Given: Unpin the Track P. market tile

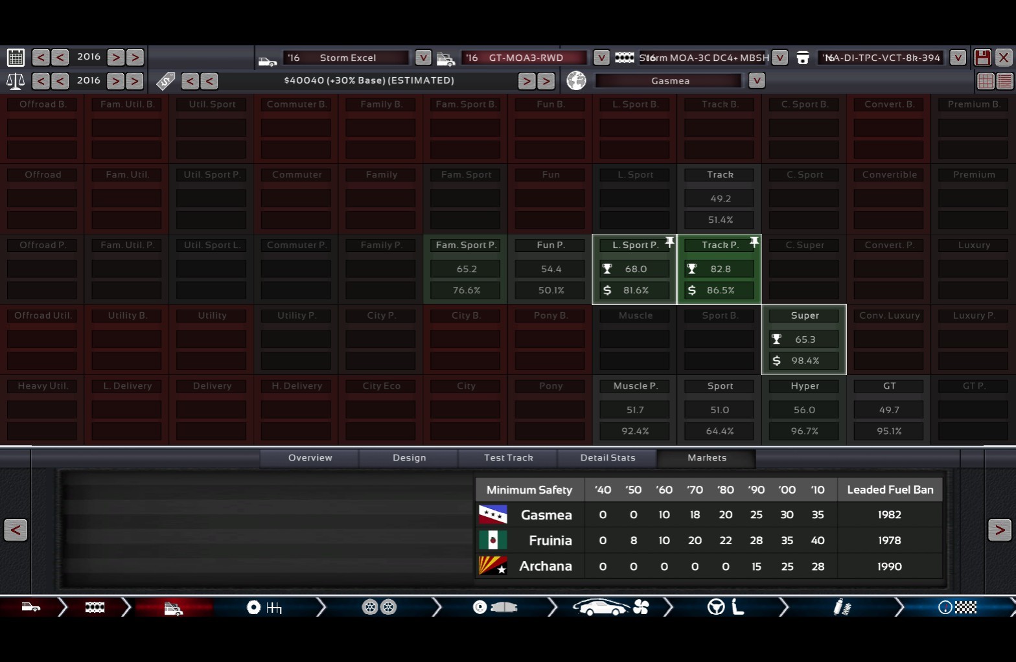Looking at the screenshot, I should tap(754, 242).
